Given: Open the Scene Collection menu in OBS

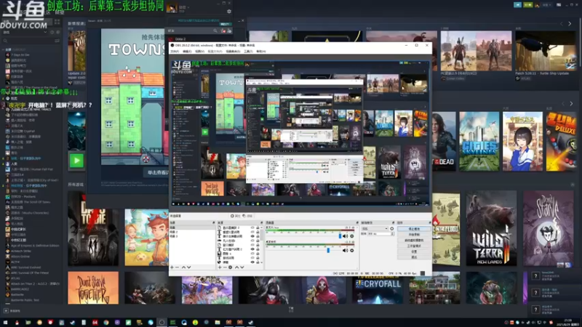Looking at the screenshot, I should 233,51.
